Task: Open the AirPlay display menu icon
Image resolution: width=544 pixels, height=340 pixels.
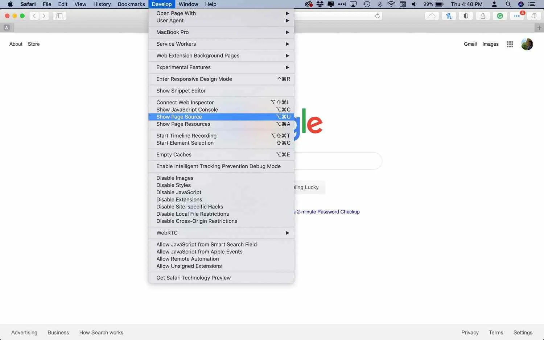Action: coord(353,4)
